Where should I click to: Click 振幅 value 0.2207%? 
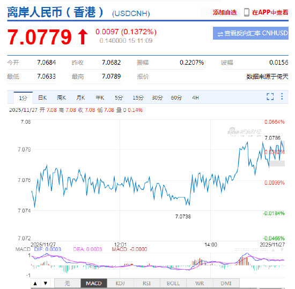tap(191, 62)
